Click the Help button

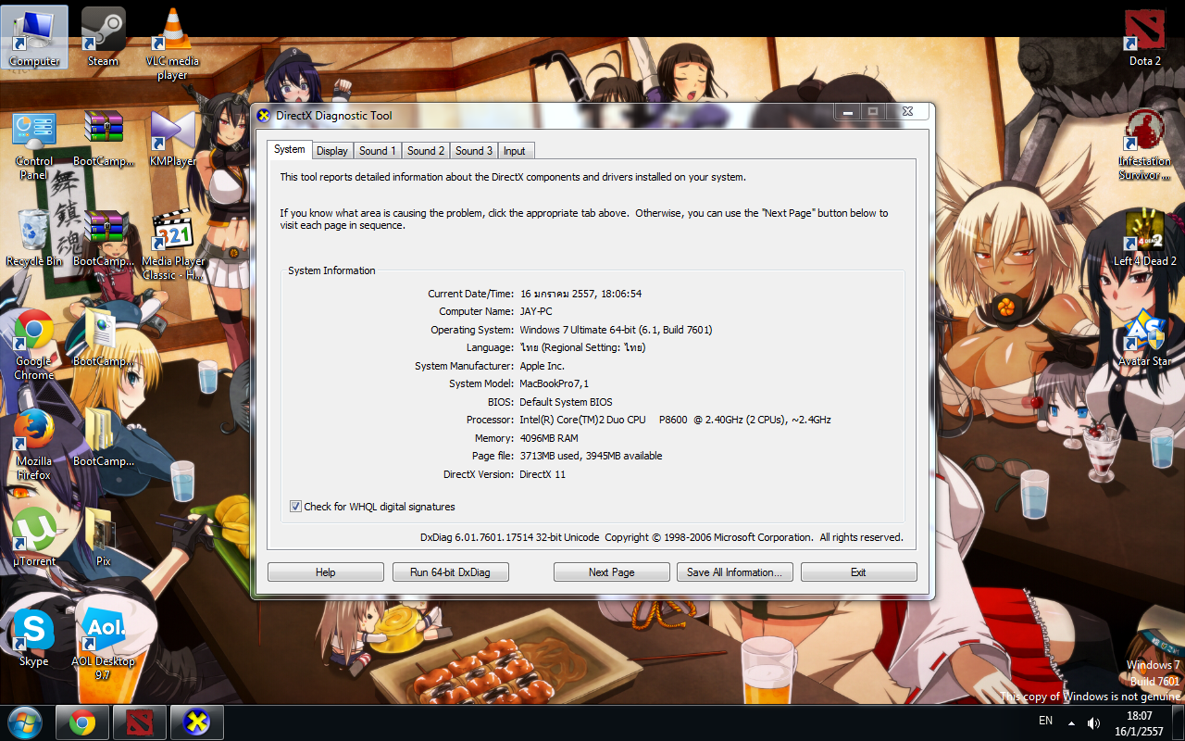coord(326,572)
